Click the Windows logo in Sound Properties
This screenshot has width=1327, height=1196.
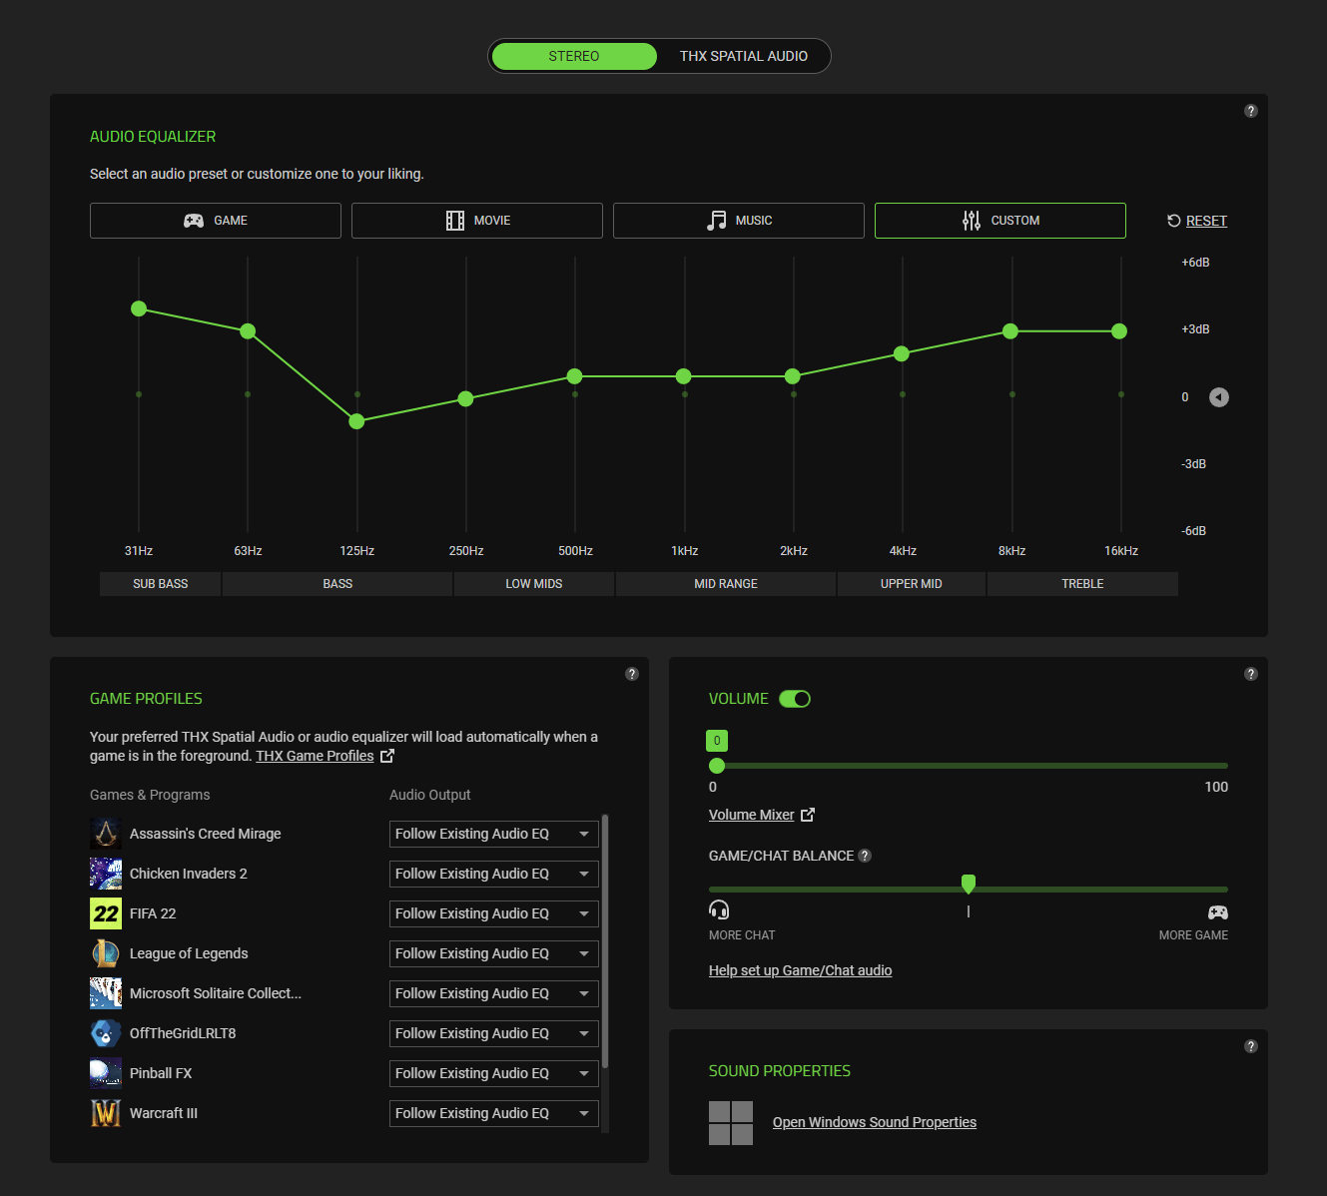click(x=730, y=1123)
